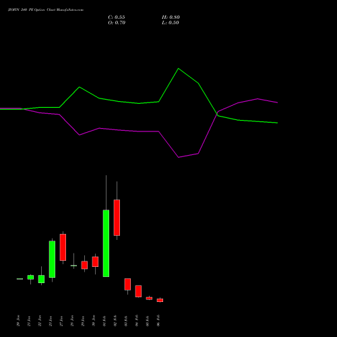Select the red candle above 30 Jan

(x=95, y=262)
